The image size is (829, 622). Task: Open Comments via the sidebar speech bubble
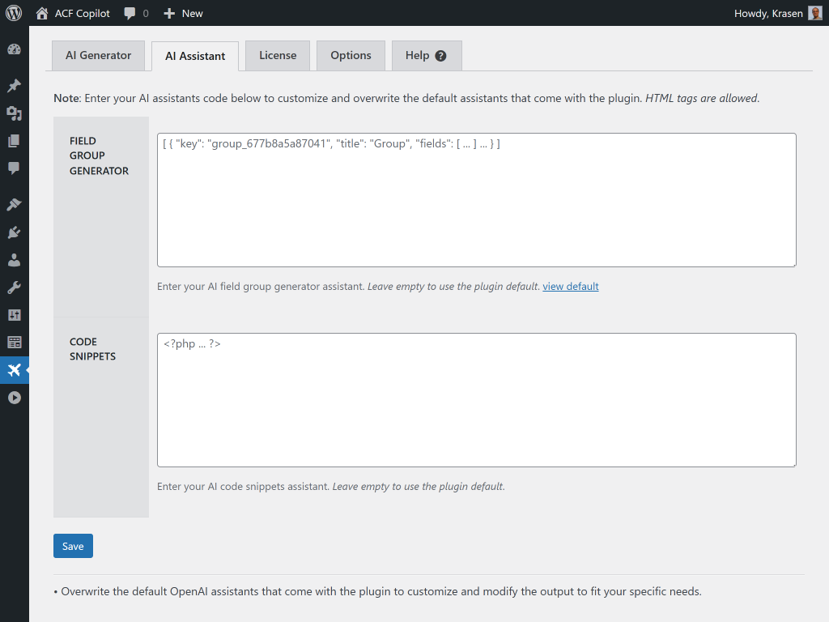point(15,168)
